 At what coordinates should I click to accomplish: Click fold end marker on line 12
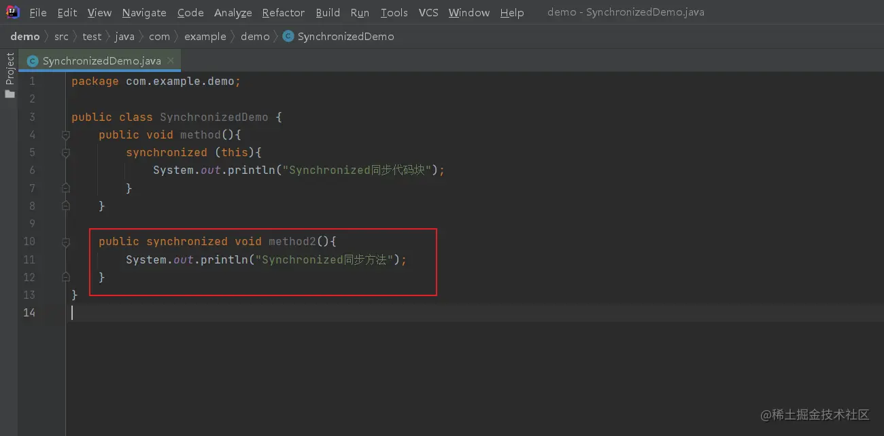tap(66, 276)
